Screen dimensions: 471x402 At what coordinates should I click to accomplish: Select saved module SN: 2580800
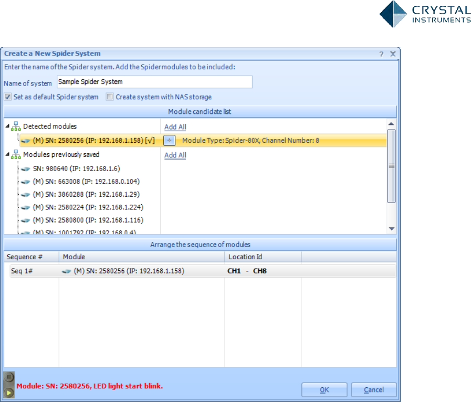(88, 220)
